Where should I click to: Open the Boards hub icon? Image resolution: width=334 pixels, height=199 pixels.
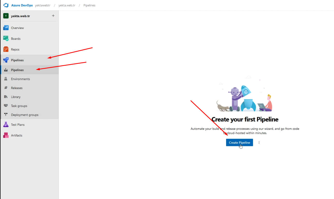point(6,39)
